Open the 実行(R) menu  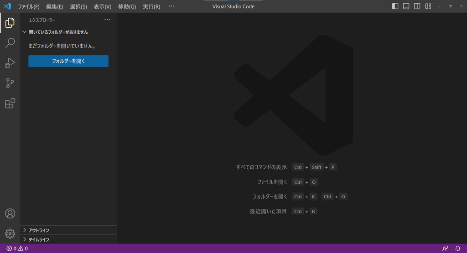tap(151, 6)
